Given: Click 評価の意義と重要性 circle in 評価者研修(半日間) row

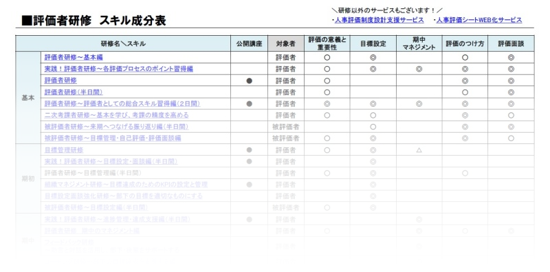Looking at the screenshot, I should click(327, 92).
